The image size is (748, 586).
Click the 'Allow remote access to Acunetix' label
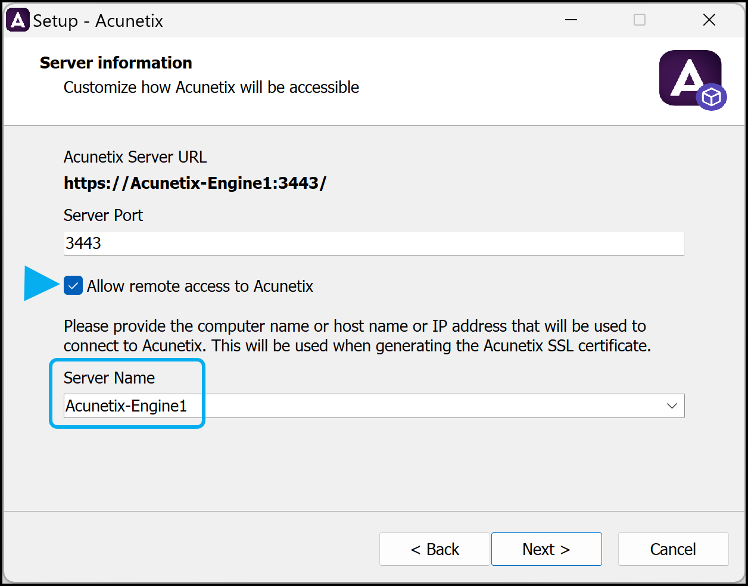(x=200, y=286)
